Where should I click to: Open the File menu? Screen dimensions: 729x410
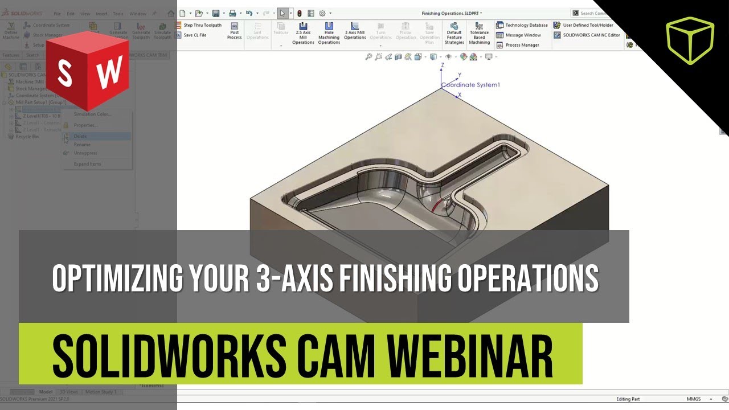[x=58, y=13]
